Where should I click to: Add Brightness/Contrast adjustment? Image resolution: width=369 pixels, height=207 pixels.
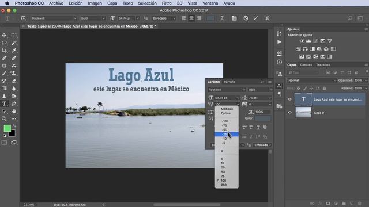click(302, 41)
